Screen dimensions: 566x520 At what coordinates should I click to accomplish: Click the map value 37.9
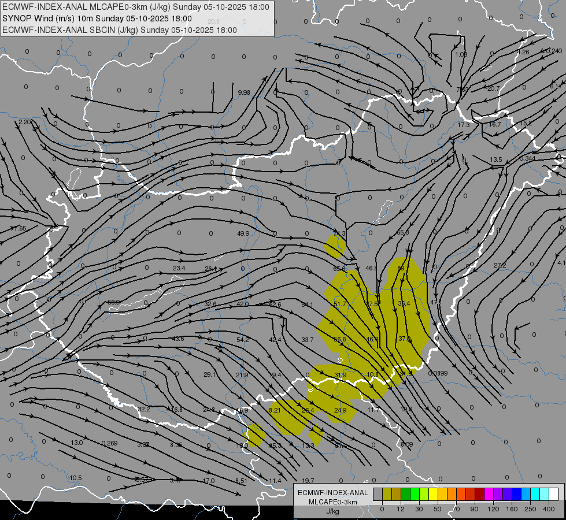coord(405,339)
